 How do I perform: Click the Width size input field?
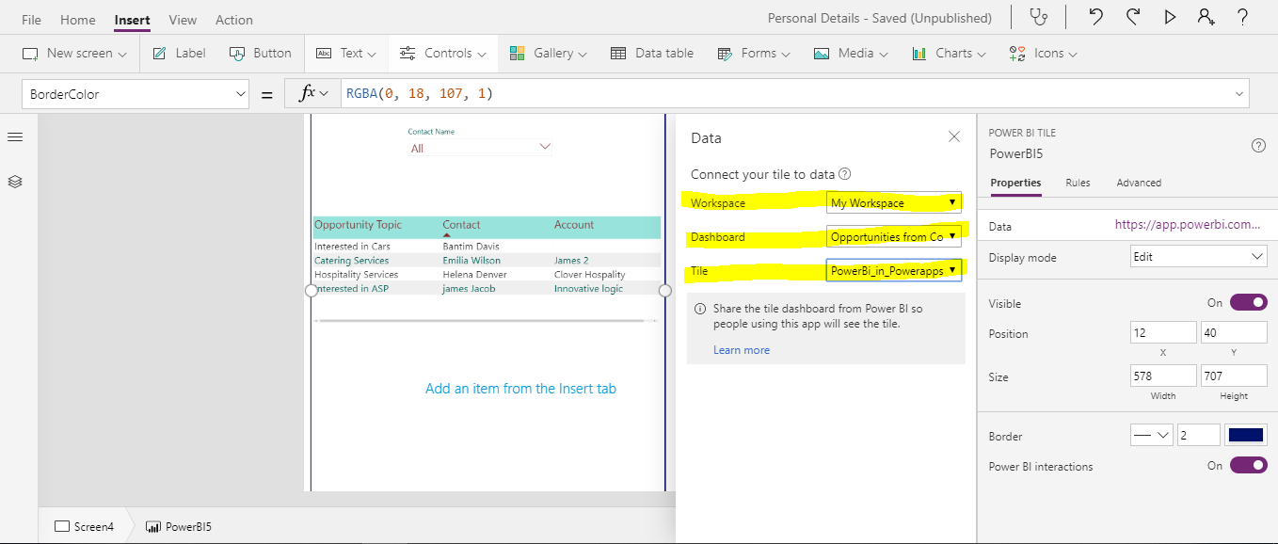1163,376
